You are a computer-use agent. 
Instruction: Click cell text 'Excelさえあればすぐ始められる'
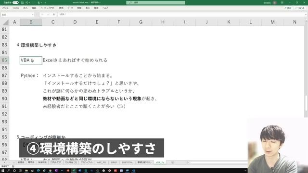pos(75,60)
